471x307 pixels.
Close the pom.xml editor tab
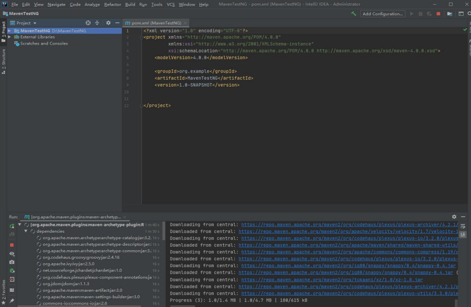pyautogui.click(x=185, y=23)
